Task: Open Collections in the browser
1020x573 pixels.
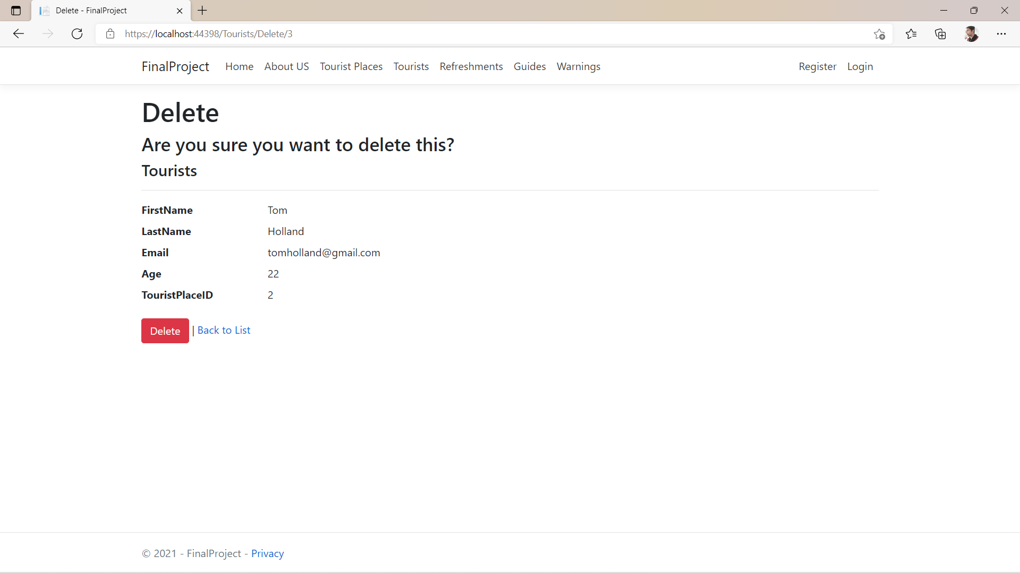Action: tap(940, 33)
